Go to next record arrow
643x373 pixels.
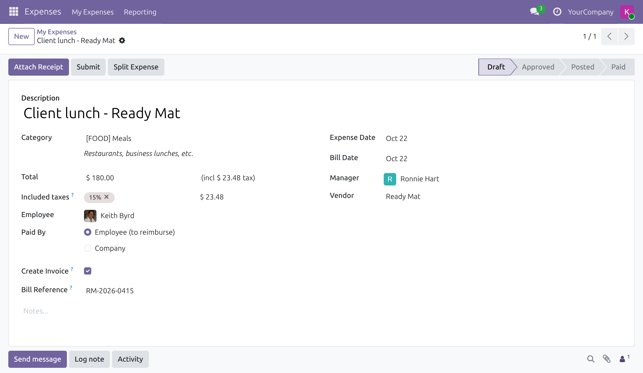(626, 36)
